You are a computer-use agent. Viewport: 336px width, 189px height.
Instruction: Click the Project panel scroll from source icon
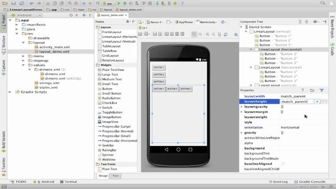click(71, 15)
